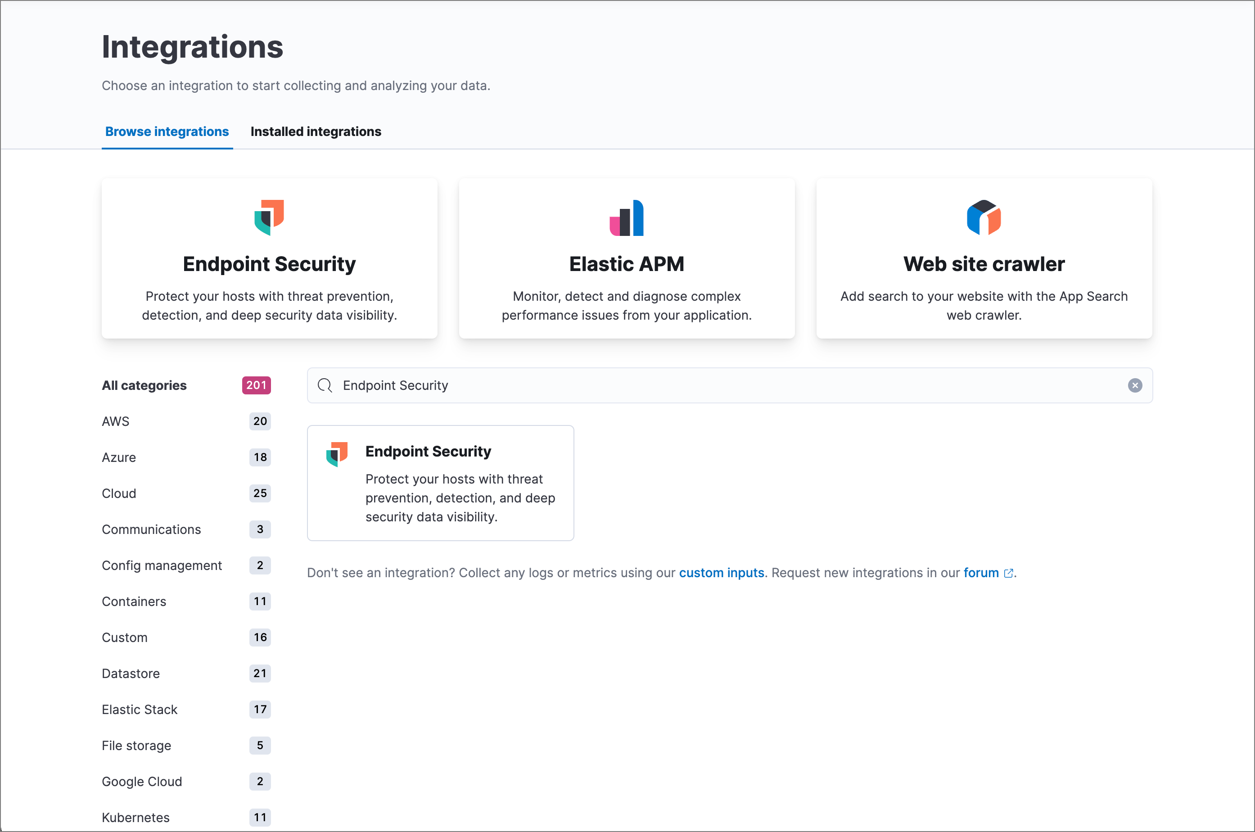Click the Web site crawler cube logo
The image size is (1255, 832).
tap(984, 217)
